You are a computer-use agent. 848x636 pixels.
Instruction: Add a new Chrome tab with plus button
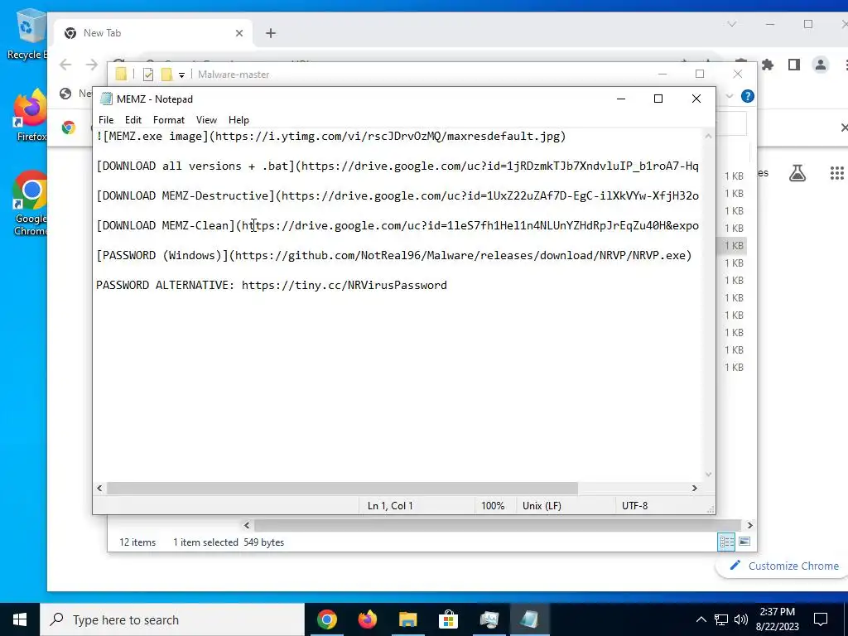pos(271,33)
